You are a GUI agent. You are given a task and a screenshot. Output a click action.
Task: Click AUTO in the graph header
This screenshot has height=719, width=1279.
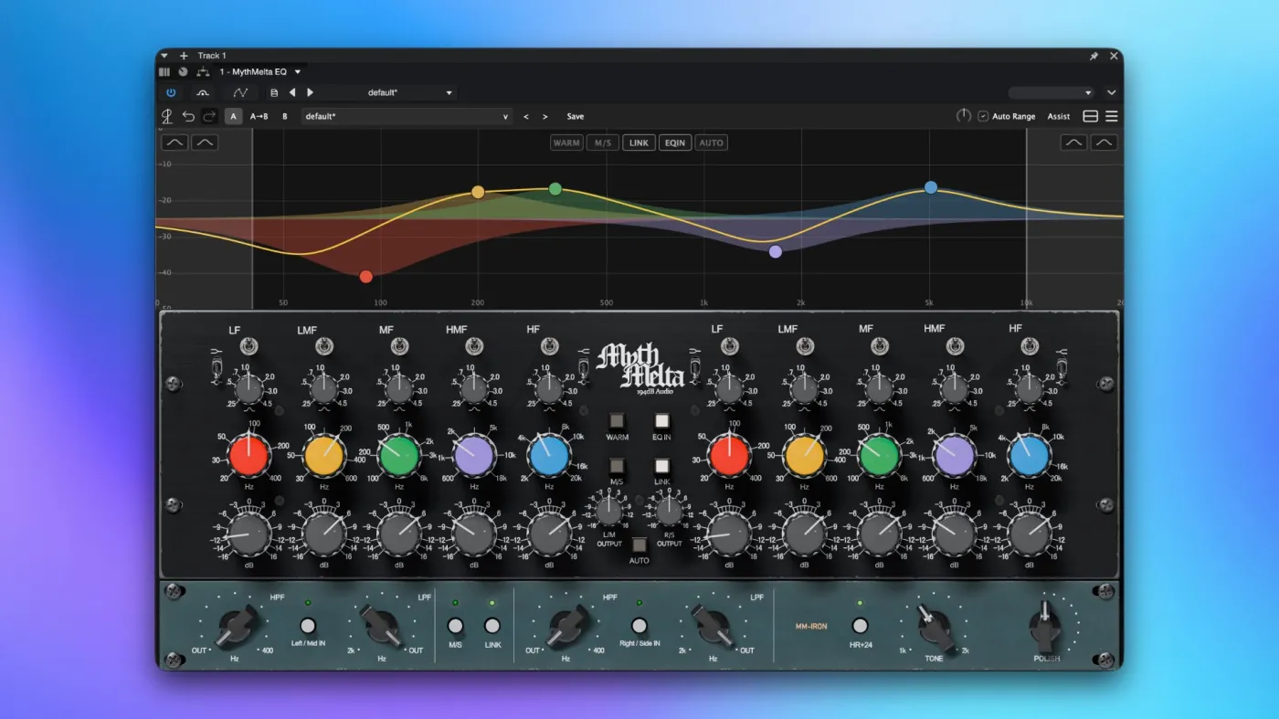coord(711,143)
